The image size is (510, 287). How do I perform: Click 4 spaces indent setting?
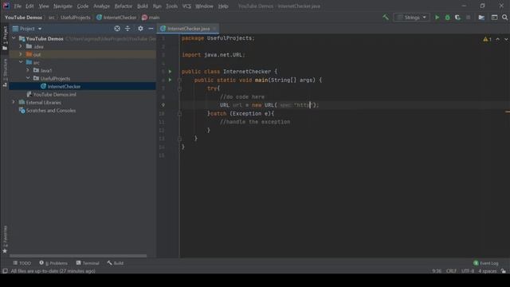[487, 271]
